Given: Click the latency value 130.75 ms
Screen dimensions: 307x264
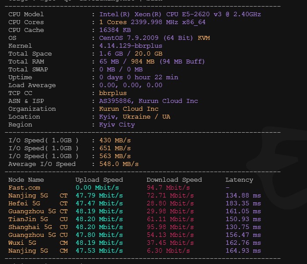Looking at the screenshot, I should click(x=243, y=227).
